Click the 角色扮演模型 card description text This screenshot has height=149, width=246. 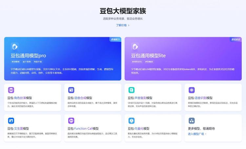pyautogui.click(x=32, y=104)
